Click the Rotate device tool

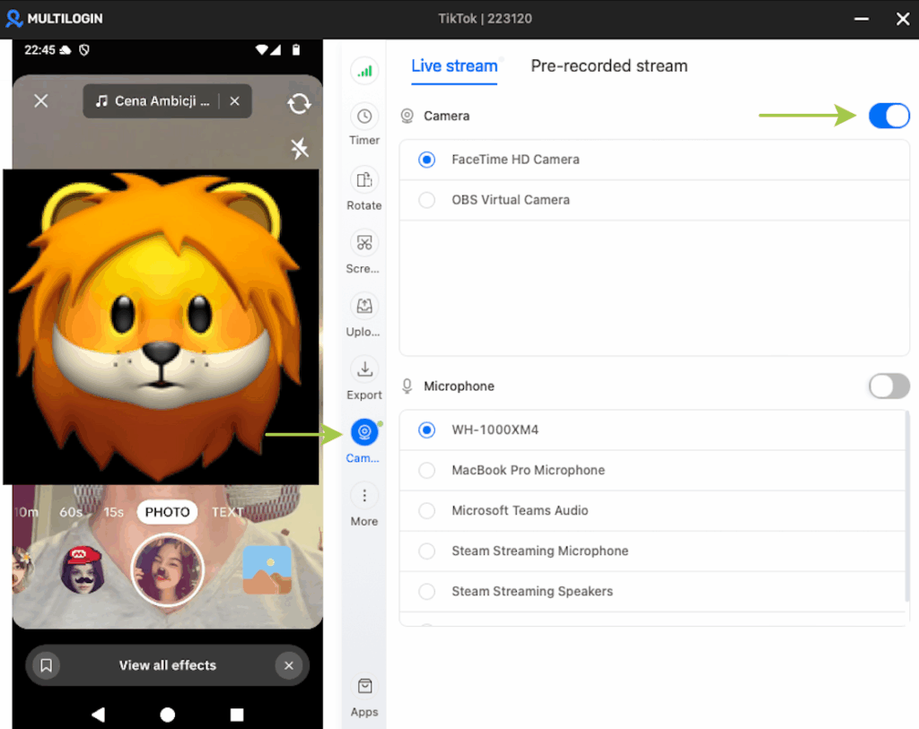point(364,188)
